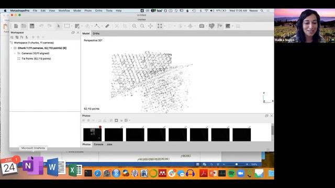Select the Chunk 1 workspace item
The height and width of the screenshot is (188, 335).
coord(42,48)
